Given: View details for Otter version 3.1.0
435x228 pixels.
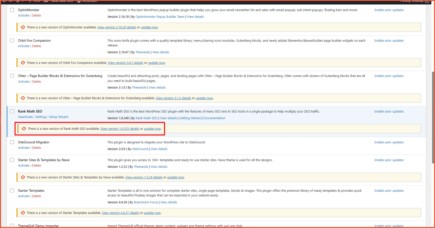Looking at the screenshot, I should click(157, 88).
